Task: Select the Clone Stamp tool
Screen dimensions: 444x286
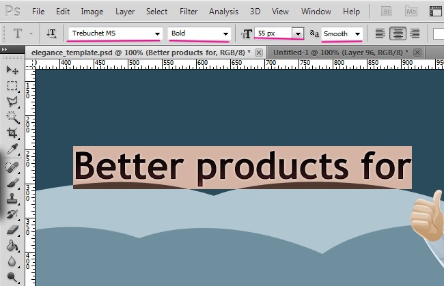Action: point(12,199)
